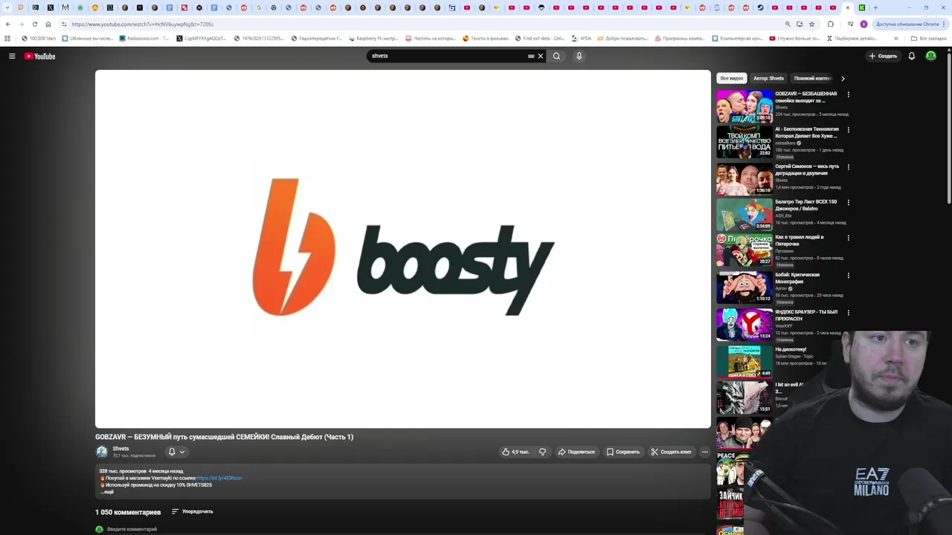
Task: Open the Балатро Тир Лист thumbnail
Action: pyautogui.click(x=744, y=214)
